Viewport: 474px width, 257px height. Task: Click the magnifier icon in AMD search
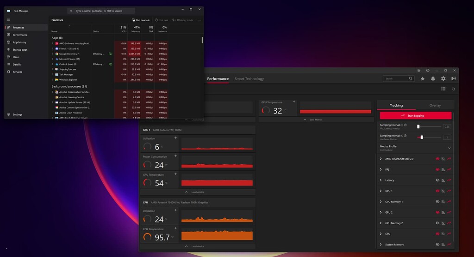(x=411, y=78)
